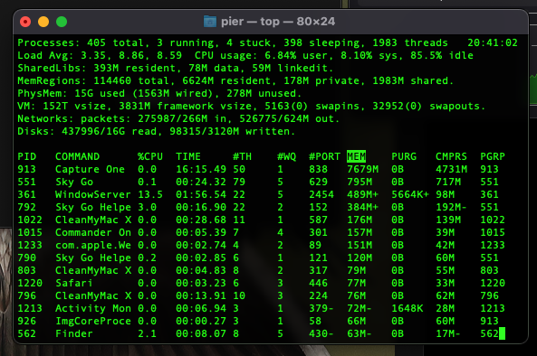This screenshot has width=537, height=356.
Task: Click the window title 'pier — top — 80×24'
Action: tap(278, 22)
